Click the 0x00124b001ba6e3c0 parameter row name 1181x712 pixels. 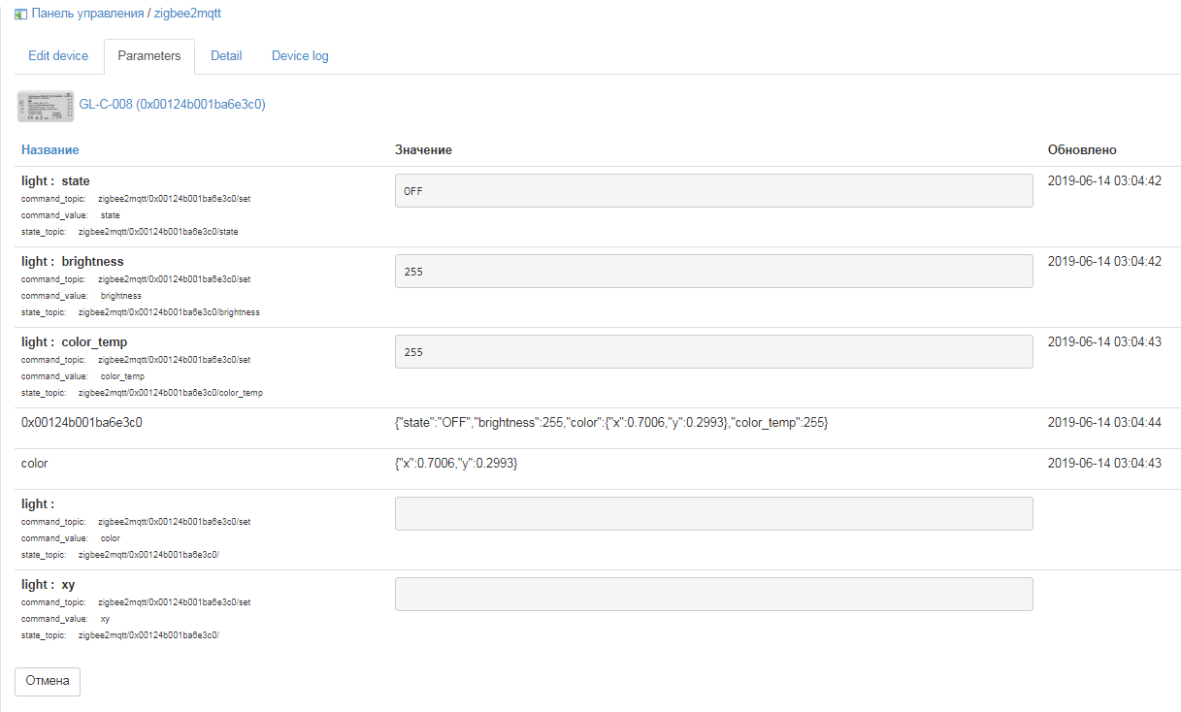tap(82, 423)
